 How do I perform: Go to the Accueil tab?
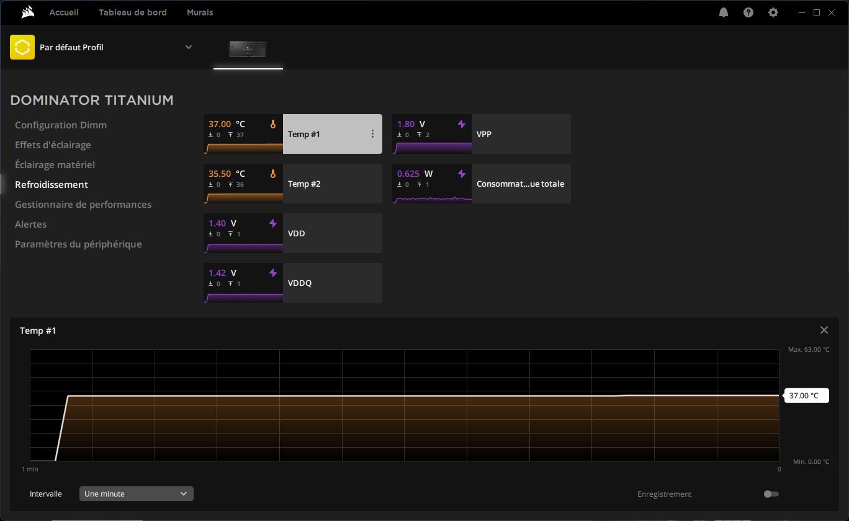(x=64, y=12)
